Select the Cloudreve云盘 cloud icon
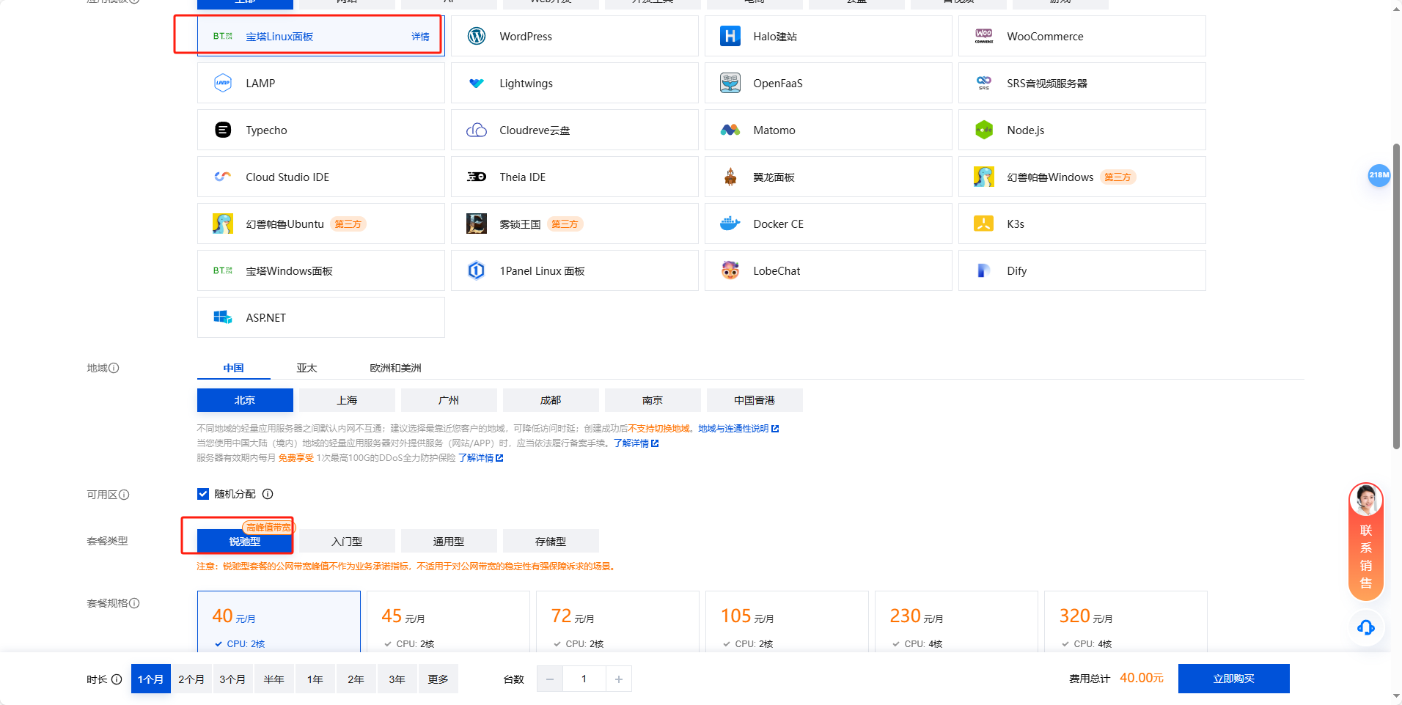The height and width of the screenshot is (705, 1402). click(477, 130)
